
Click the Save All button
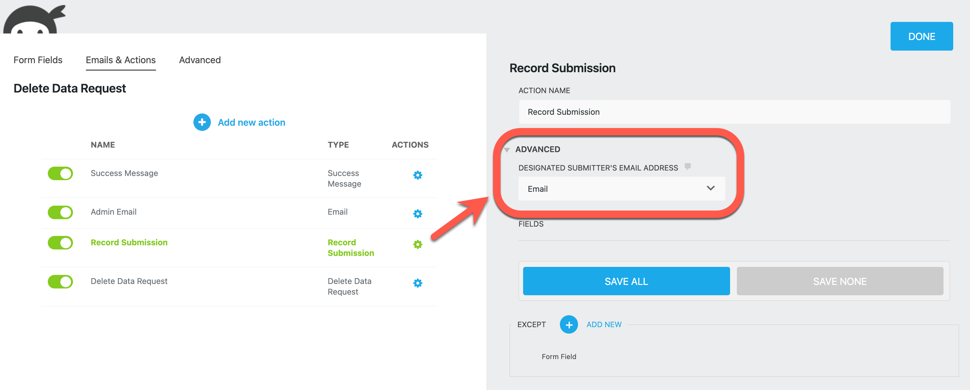[x=626, y=281]
